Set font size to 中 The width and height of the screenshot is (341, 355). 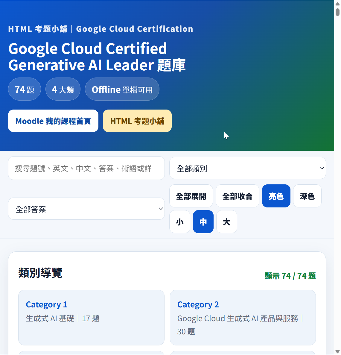pos(203,222)
